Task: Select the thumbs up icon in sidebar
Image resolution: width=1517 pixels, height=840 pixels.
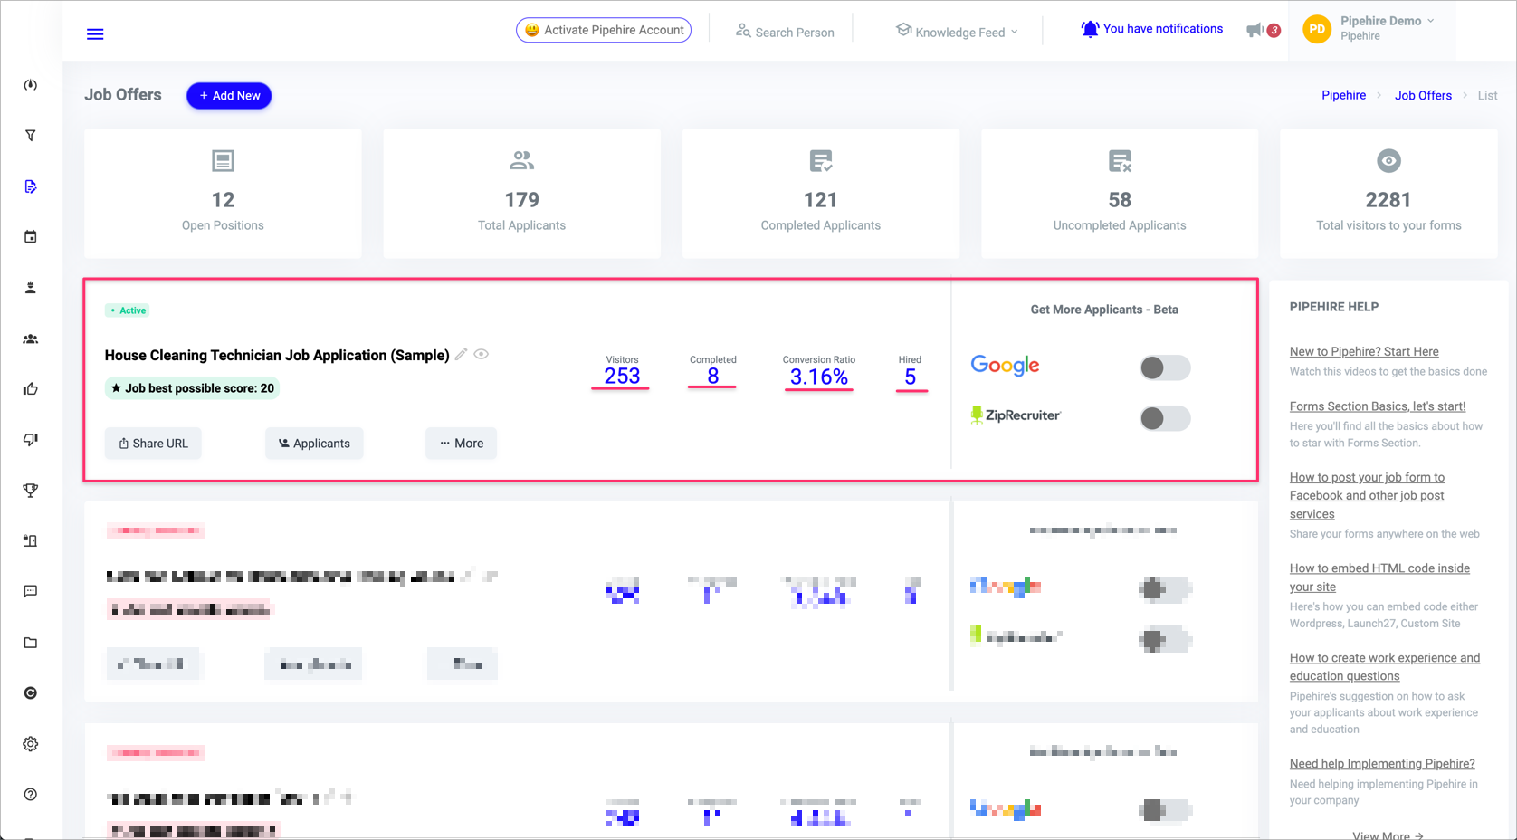Action: pos(30,388)
